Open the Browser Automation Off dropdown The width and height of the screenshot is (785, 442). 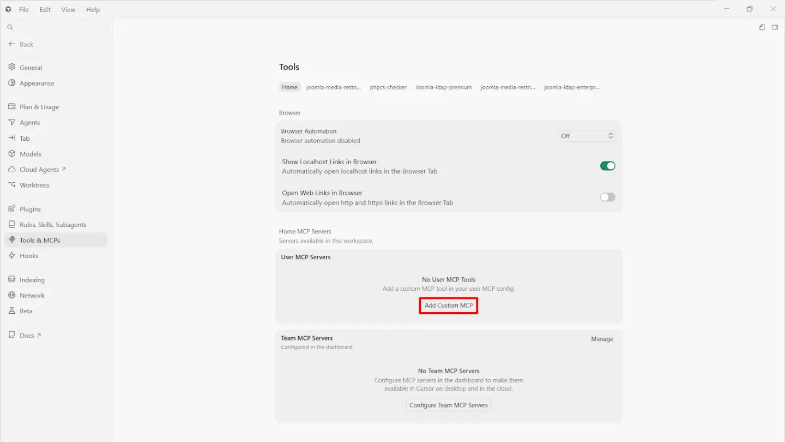587,136
